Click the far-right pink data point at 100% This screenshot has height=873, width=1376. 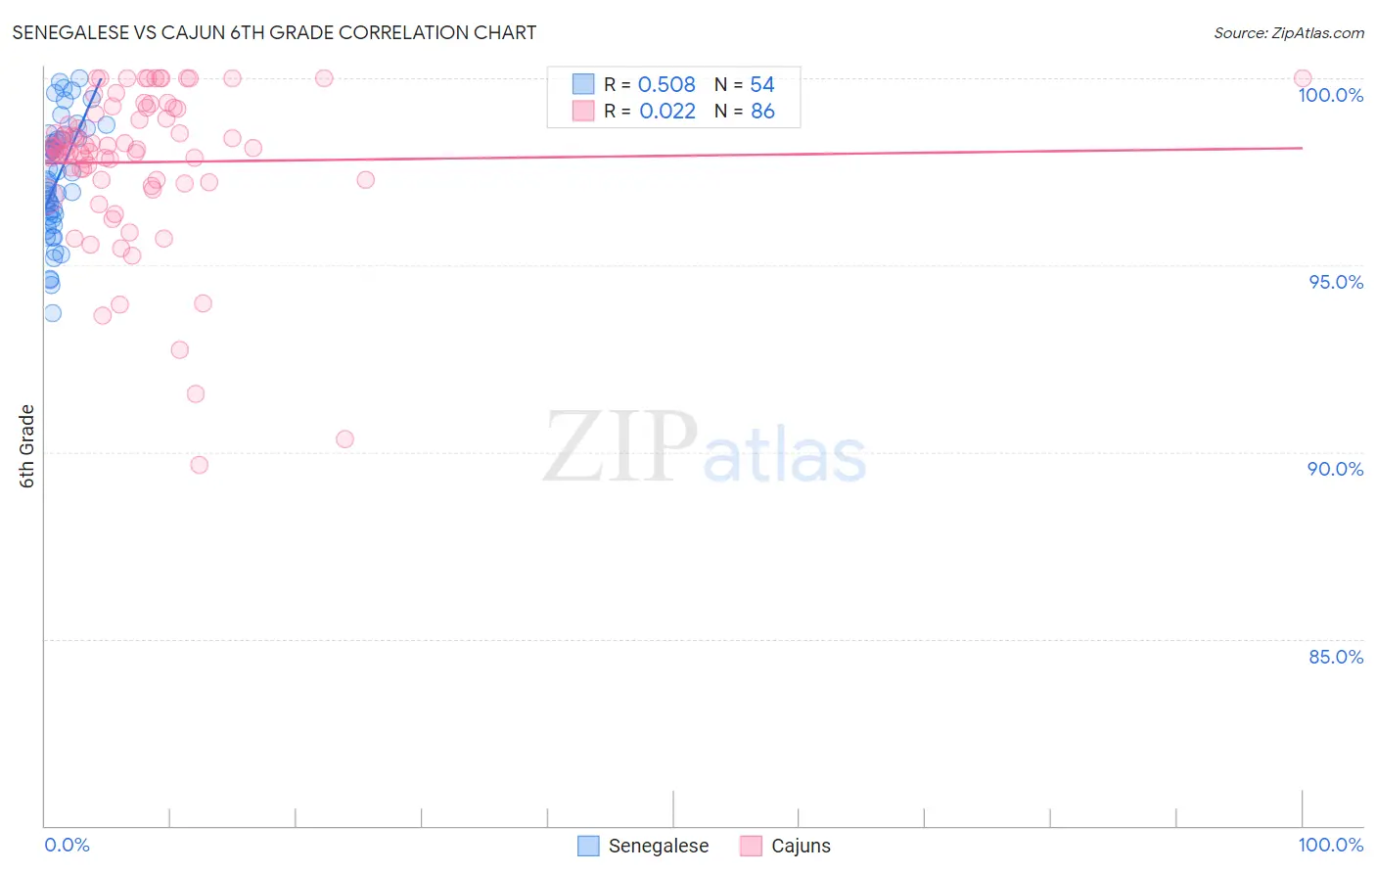point(1303,78)
